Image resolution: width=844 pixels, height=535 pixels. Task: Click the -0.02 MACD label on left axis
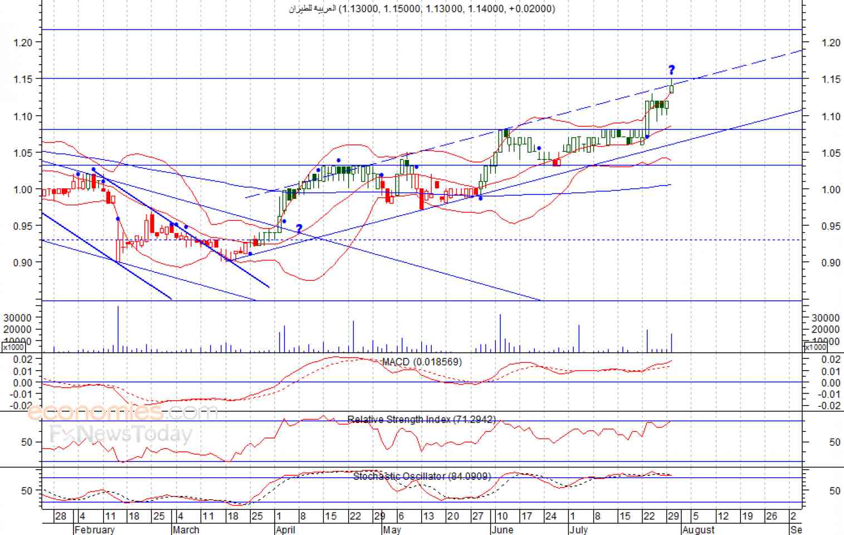(x=20, y=406)
